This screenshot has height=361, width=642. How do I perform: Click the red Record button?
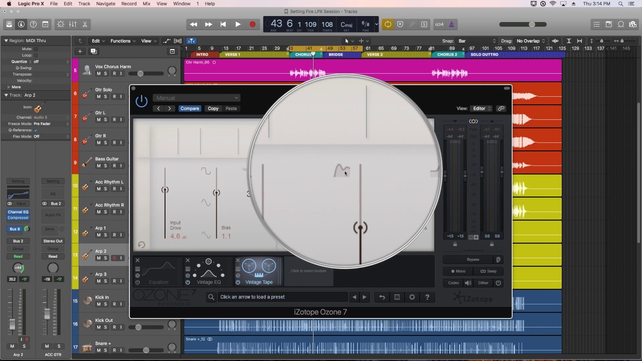point(252,24)
